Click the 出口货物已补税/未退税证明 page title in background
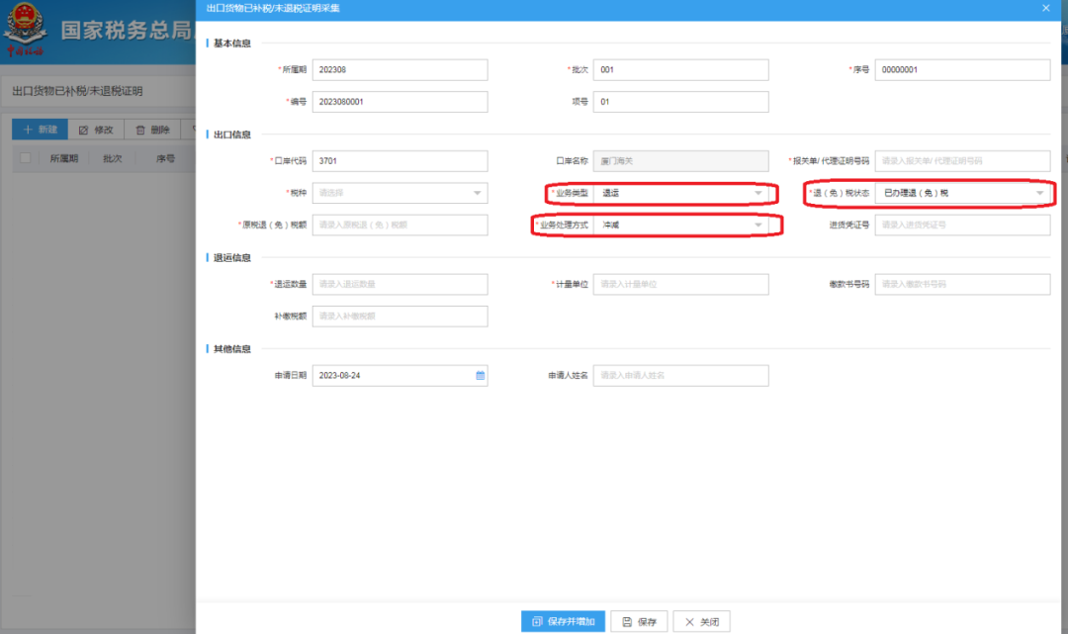 [x=78, y=91]
